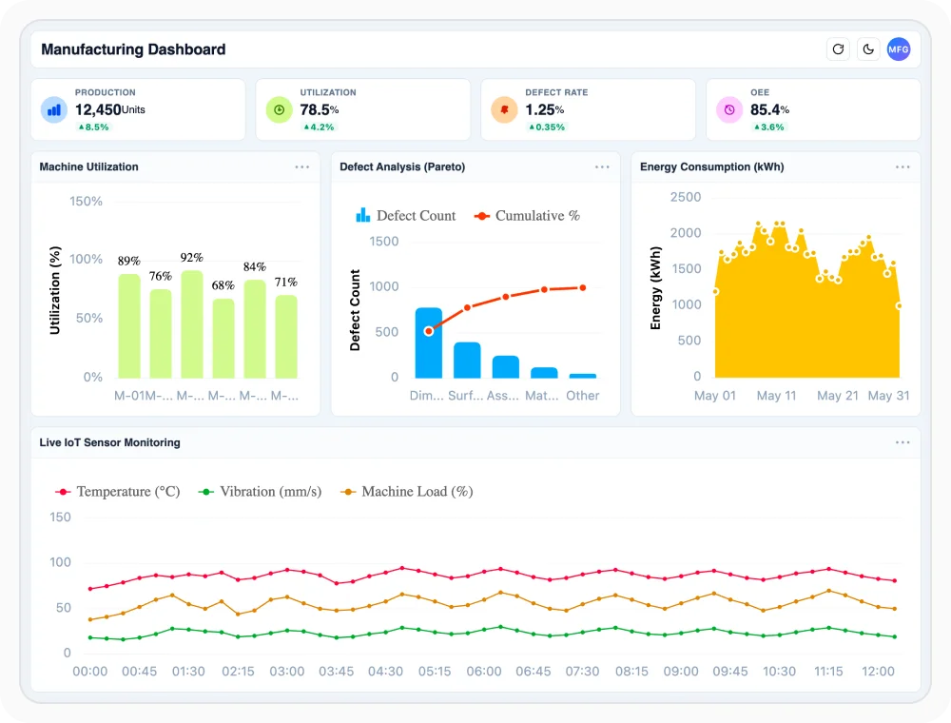Image resolution: width=951 pixels, height=723 pixels.
Task: Click the 06:00 time axis label
Action: pos(484,672)
